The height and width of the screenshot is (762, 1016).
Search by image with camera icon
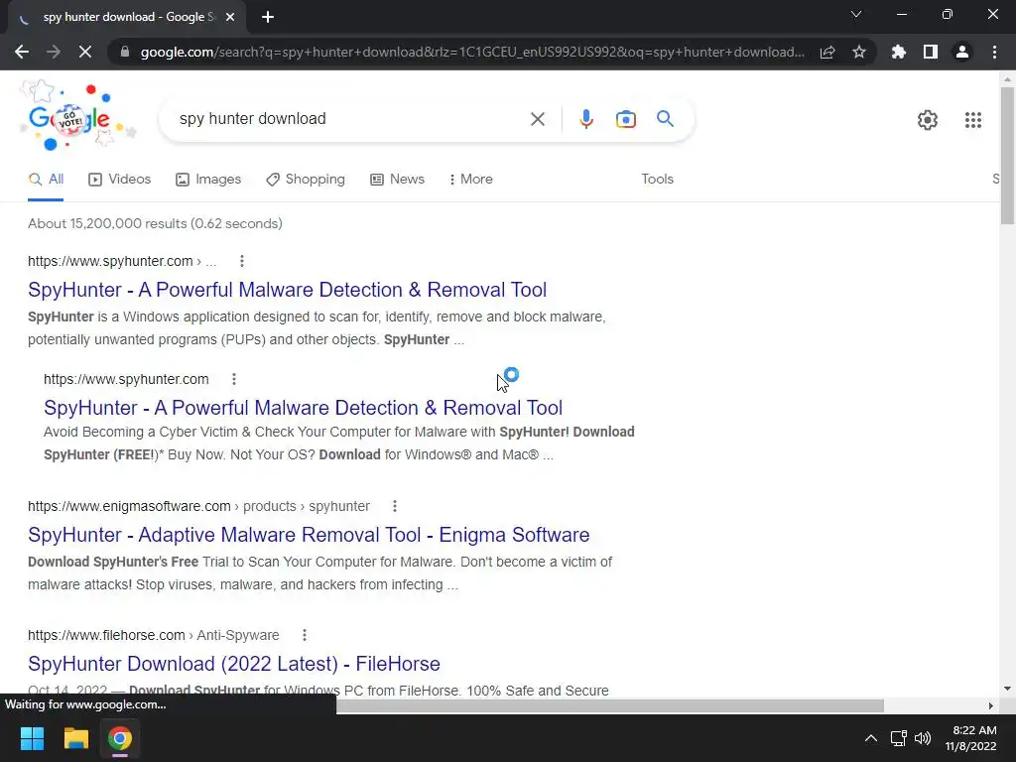pos(625,119)
